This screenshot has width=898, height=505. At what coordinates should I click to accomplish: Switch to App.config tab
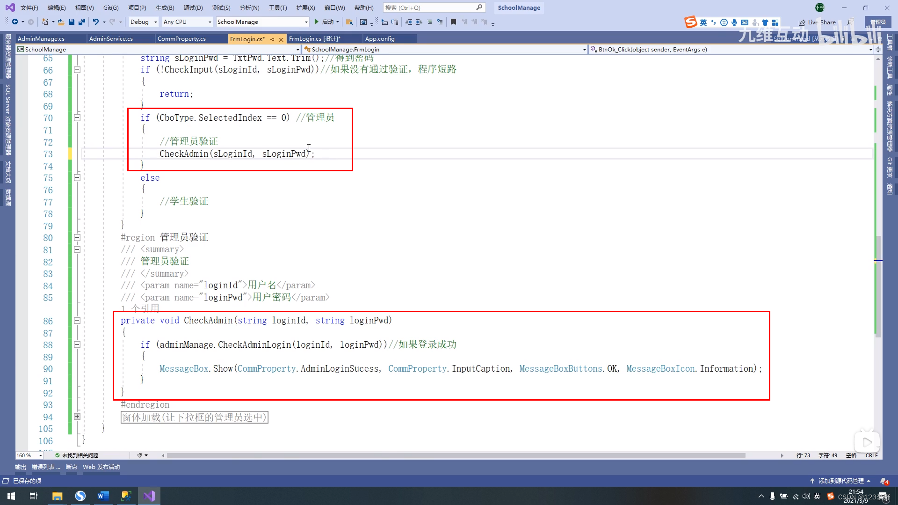(x=380, y=39)
